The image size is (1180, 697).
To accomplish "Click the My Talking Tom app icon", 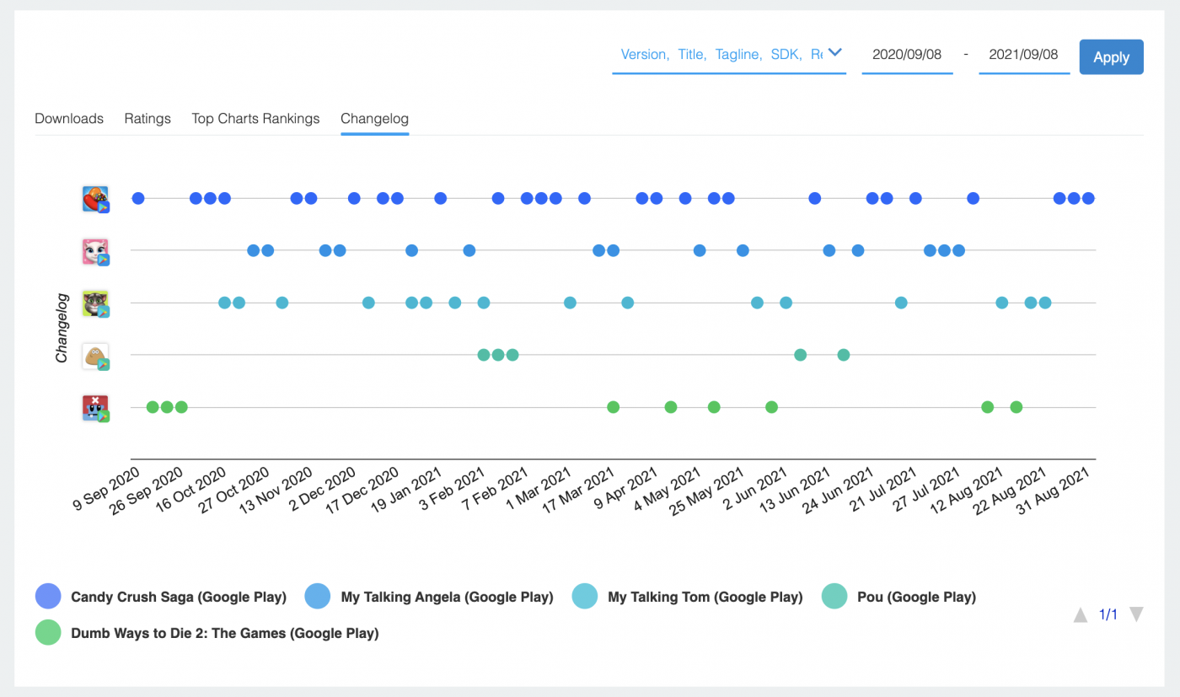I will [x=95, y=303].
